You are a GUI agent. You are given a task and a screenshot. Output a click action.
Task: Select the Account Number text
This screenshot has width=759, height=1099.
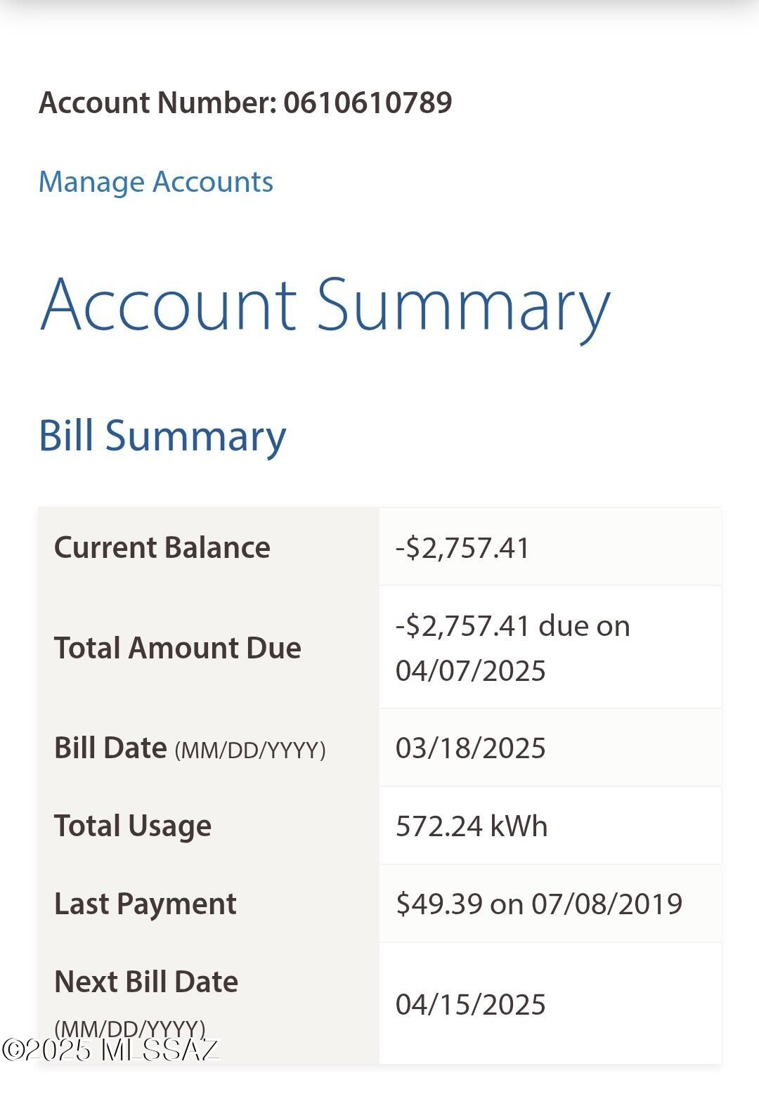pos(245,103)
